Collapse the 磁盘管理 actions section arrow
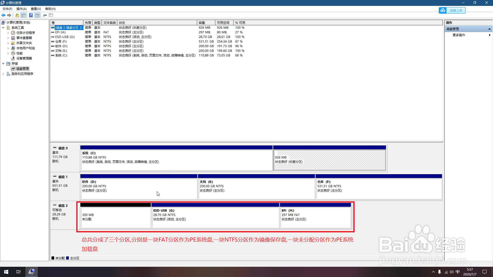493x277 pixels. click(x=489, y=29)
